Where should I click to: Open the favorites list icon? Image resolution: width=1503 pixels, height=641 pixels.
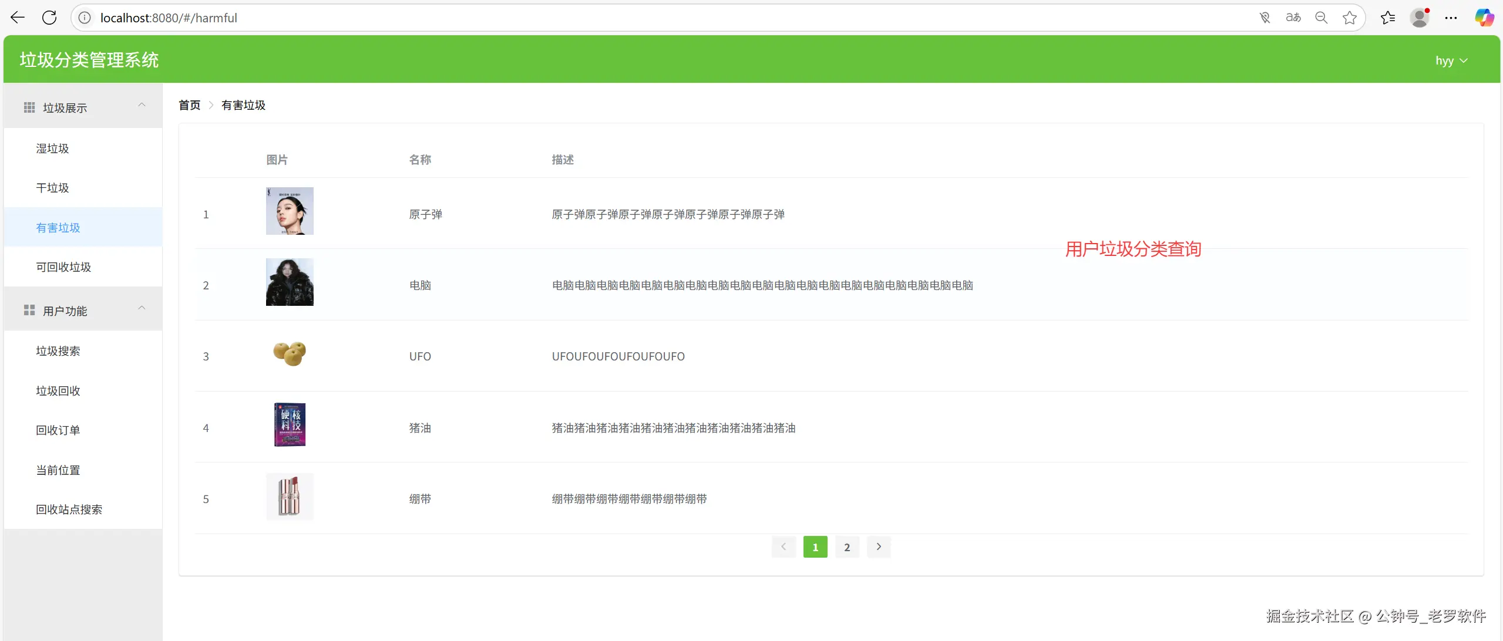click(1387, 18)
